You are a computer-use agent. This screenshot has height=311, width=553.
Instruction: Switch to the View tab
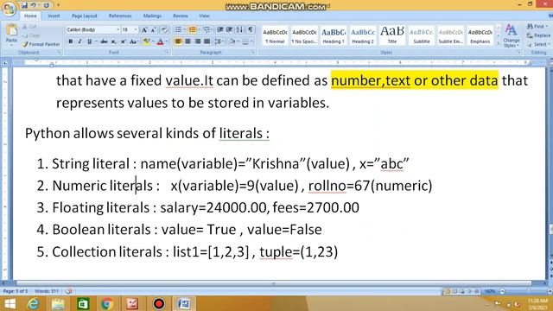(x=204, y=16)
